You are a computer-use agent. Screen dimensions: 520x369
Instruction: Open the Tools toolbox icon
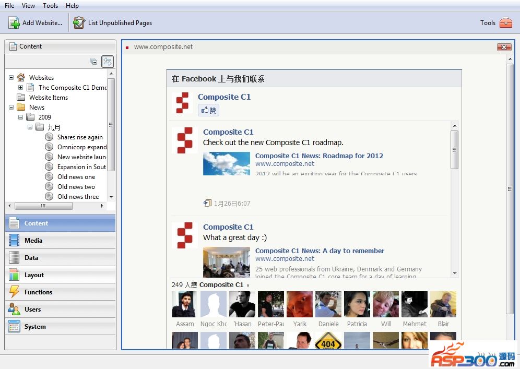506,22
